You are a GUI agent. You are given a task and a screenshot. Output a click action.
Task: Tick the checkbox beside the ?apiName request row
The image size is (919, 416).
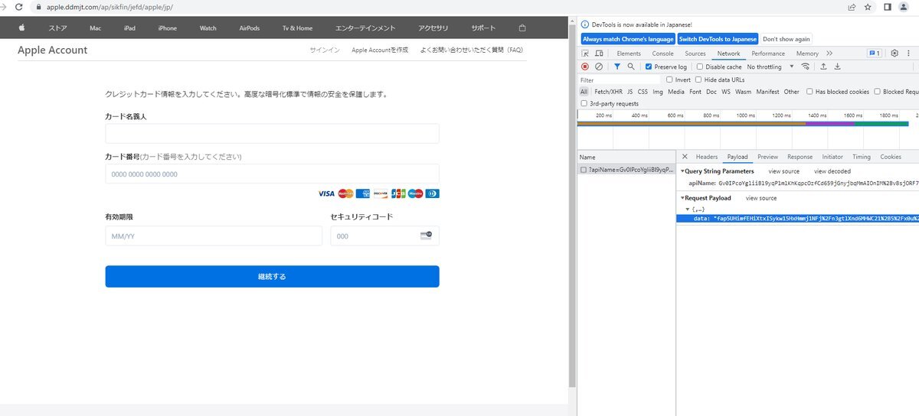click(x=584, y=170)
